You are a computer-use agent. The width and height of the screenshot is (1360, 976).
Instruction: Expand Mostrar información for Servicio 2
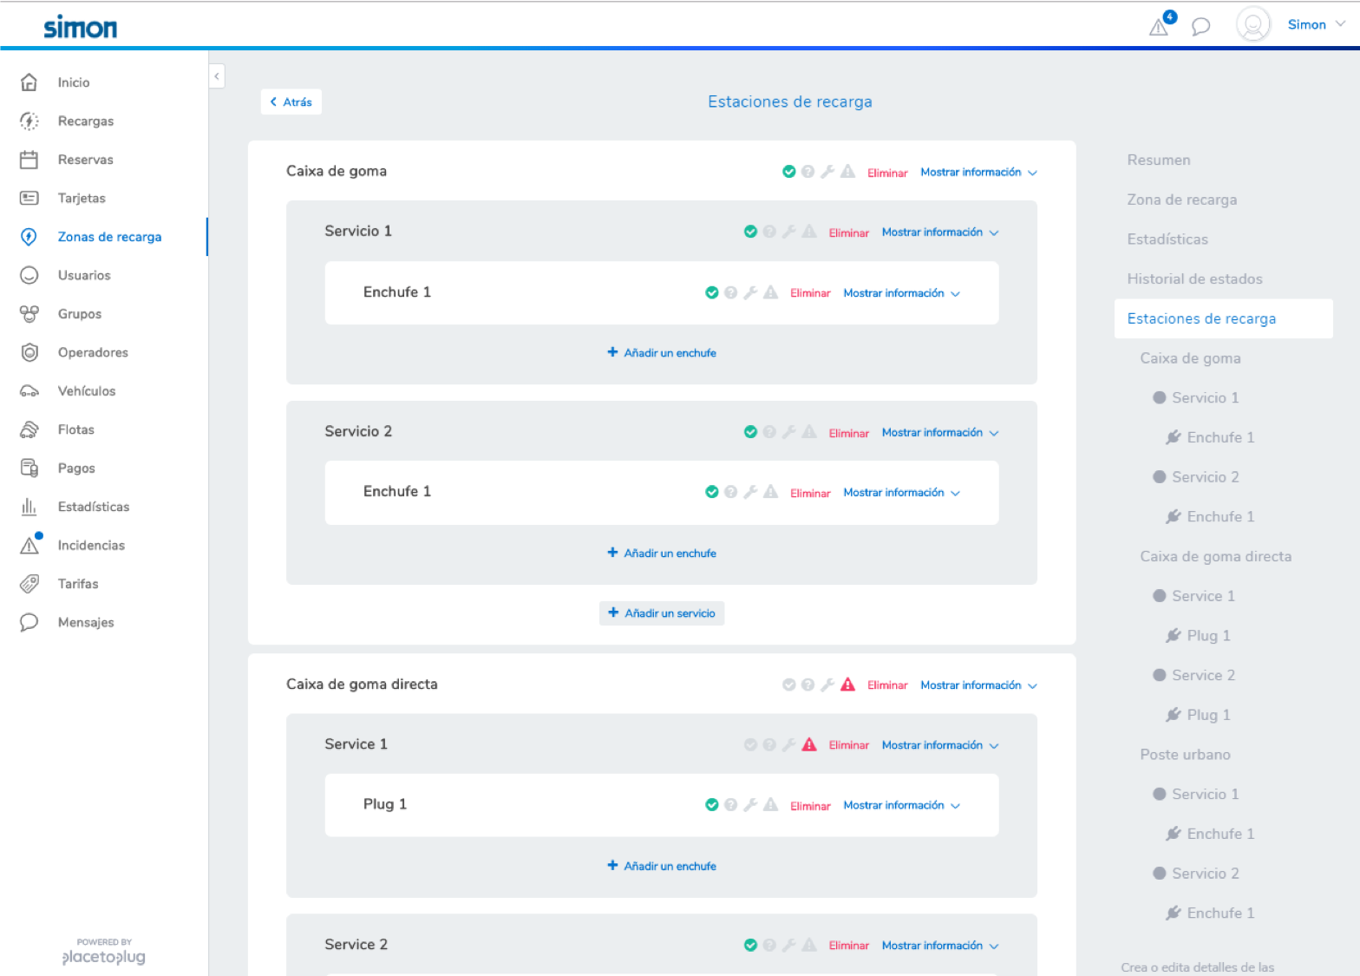point(940,432)
